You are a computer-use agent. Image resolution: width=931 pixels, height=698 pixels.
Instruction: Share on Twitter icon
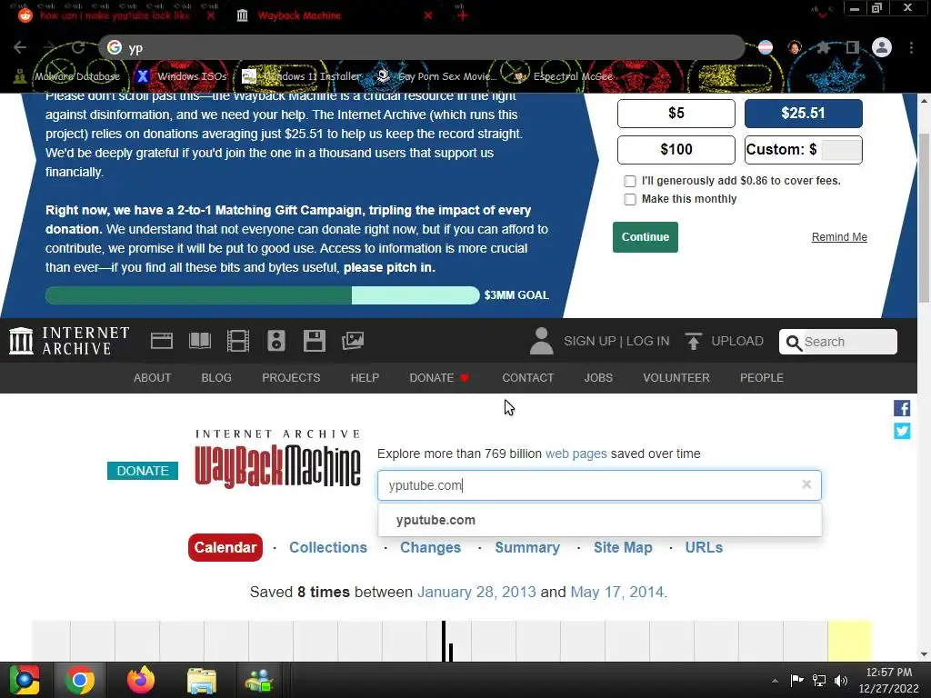coord(902,431)
